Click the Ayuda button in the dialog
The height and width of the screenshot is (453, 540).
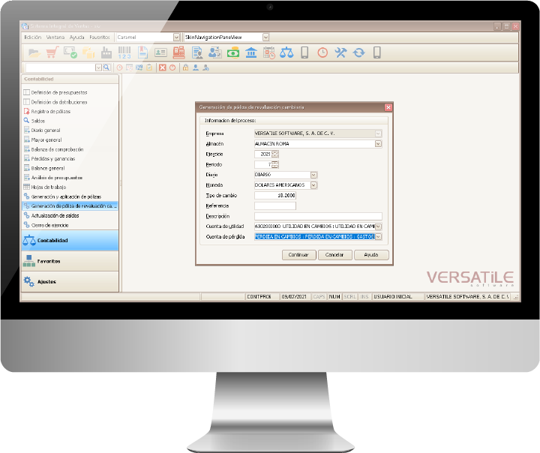(371, 255)
